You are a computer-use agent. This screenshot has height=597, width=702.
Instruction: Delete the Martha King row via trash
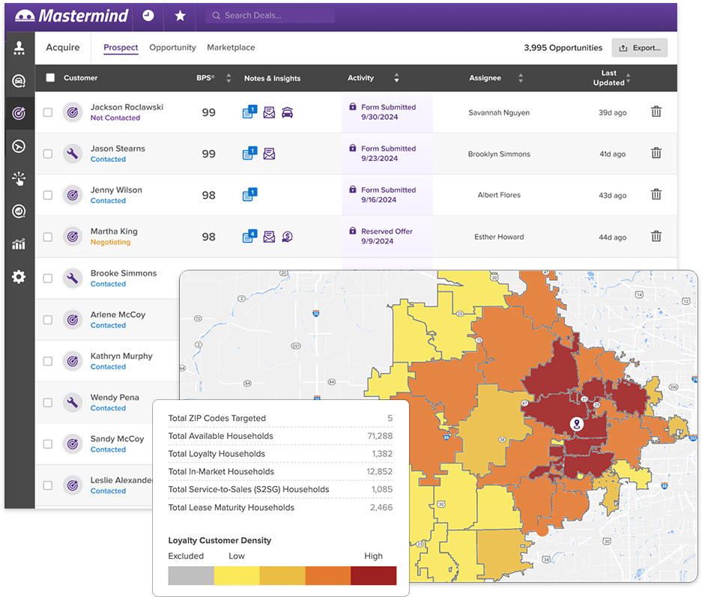(x=656, y=236)
